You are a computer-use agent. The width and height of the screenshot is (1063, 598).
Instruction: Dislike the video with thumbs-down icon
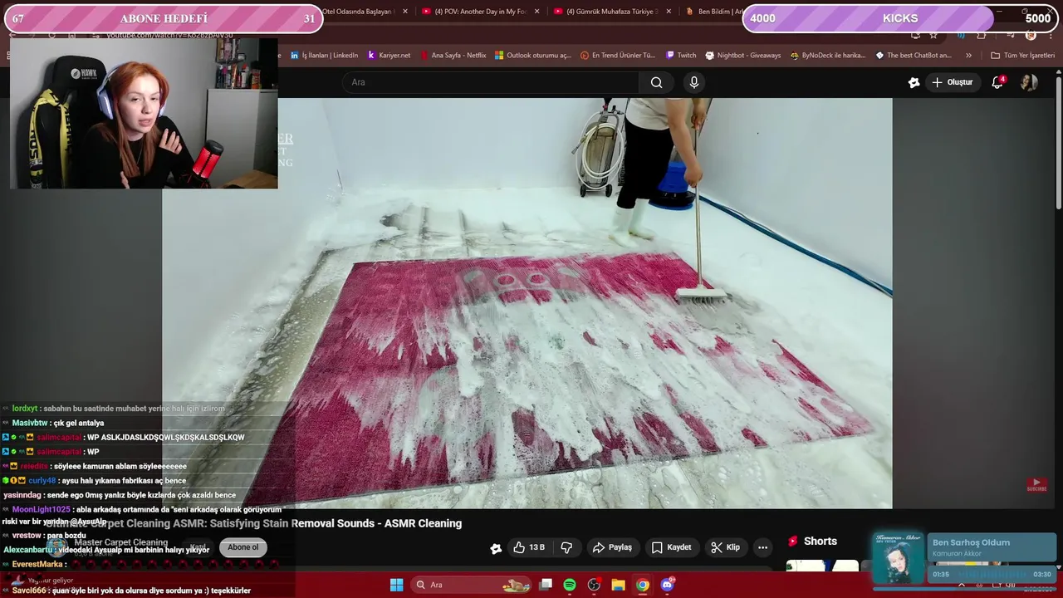(x=566, y=547)
